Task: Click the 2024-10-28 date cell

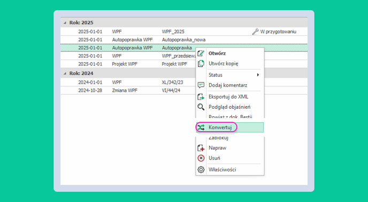Action: (90, 91)
